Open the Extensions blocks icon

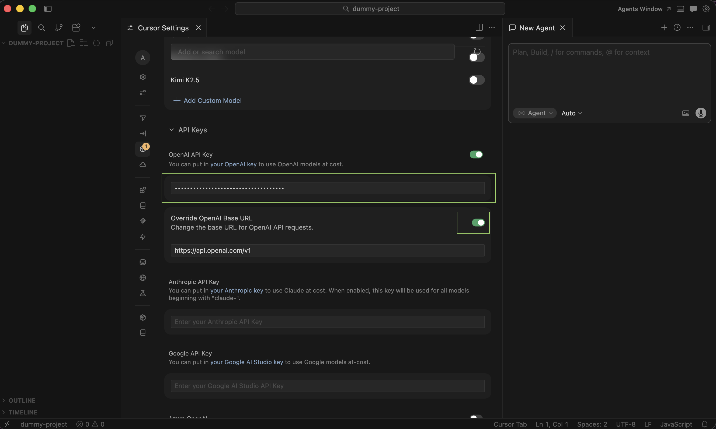point(76,28)
